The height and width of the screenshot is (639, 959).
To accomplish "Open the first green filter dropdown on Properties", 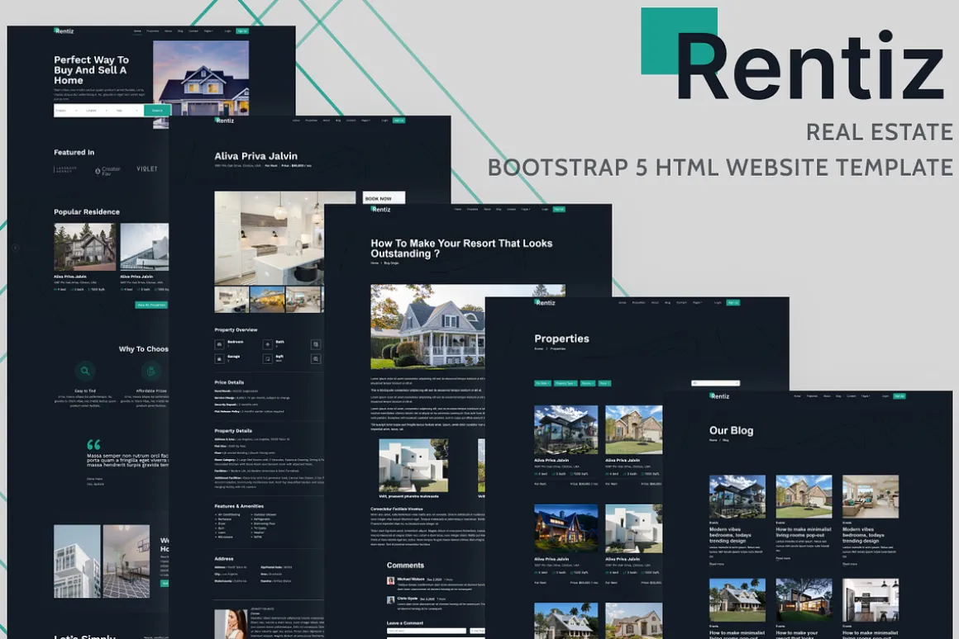I will [x=542, y=383].
